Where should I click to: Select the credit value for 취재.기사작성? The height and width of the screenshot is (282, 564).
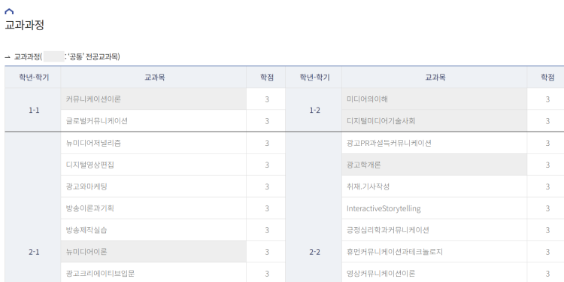coord(547,186)
